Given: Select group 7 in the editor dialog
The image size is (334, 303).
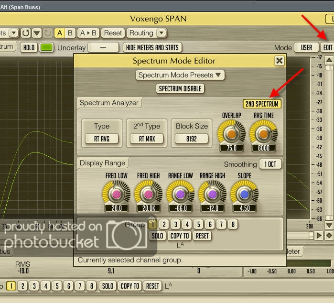Looking at the screenshot, I should pos(221,224).
